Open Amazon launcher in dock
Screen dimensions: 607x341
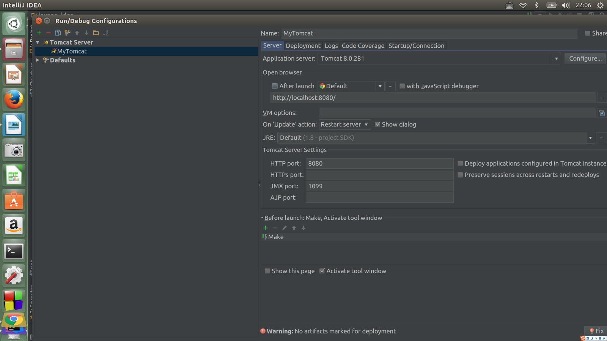coord(14,226)
